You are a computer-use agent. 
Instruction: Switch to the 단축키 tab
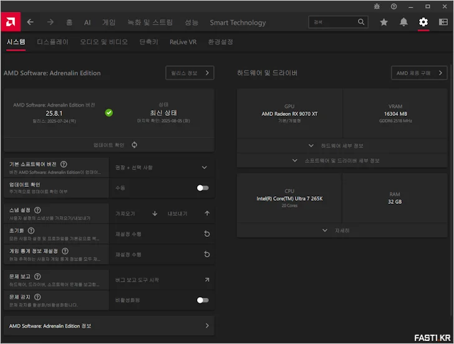[x=149, y=42]
